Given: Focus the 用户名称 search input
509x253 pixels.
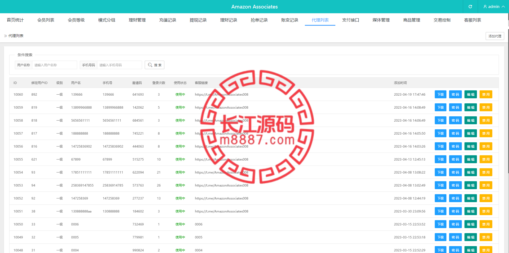Looking at the screenshot, I should (54, 65).
